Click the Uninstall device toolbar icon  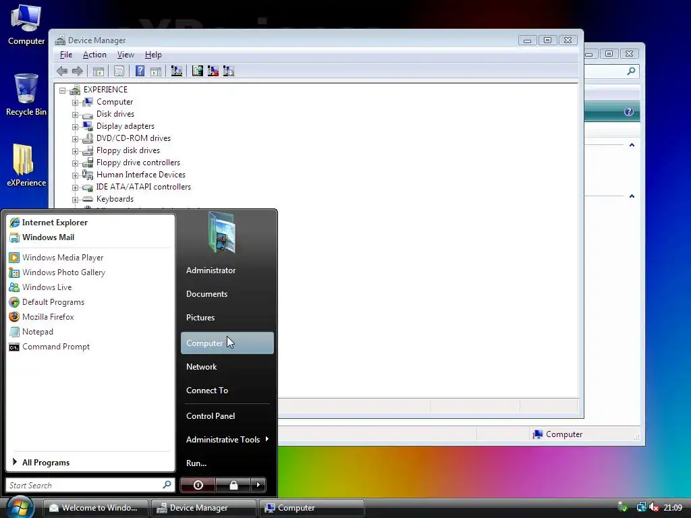(x=213, y=71)
